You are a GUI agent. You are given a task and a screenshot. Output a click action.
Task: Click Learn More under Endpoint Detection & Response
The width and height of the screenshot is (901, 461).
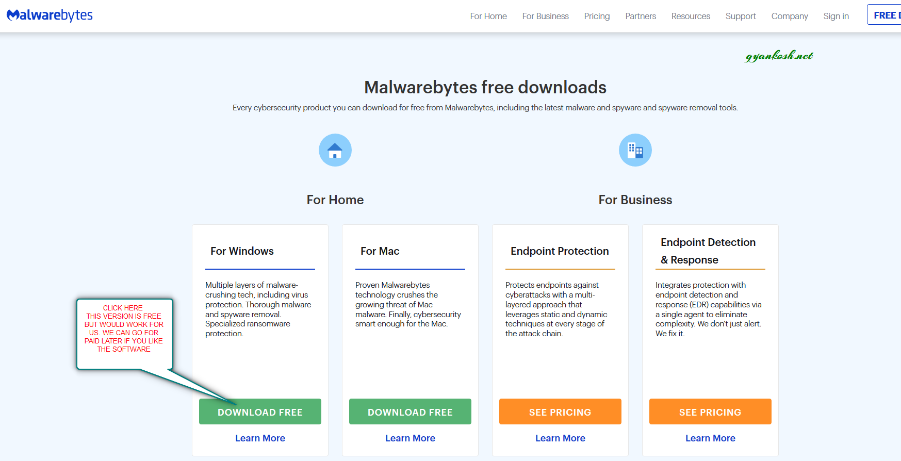(710, 438)
